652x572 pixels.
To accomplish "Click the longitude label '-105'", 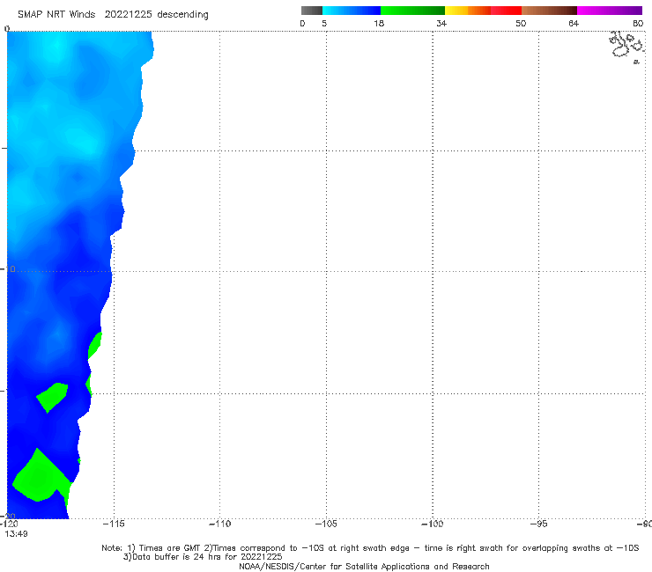I will point(326,524).
